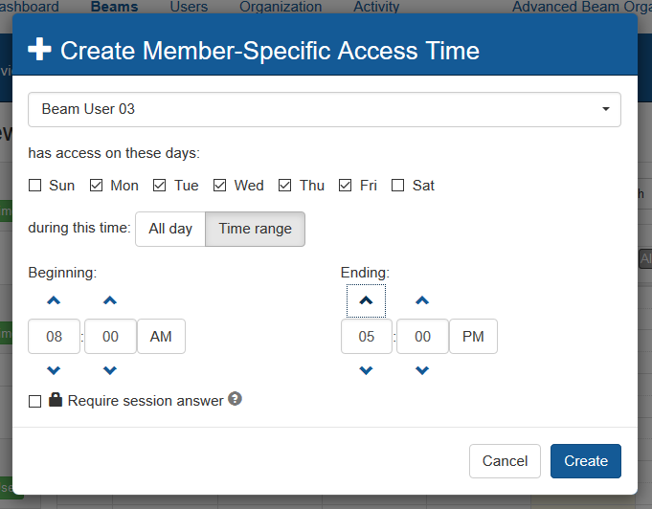Decrease the Ending hour with down arrow
This screenshot has width=652, height=509.
click(366, 370)
